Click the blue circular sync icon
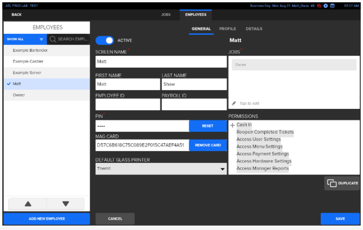Viewport: 363px width, 230px height. pos(326,6)
